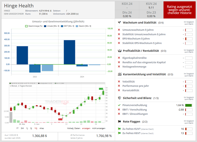Click the Börsenwert 4,014 Mrd. $ value
The image size is (197, 142).
(45, 11)
